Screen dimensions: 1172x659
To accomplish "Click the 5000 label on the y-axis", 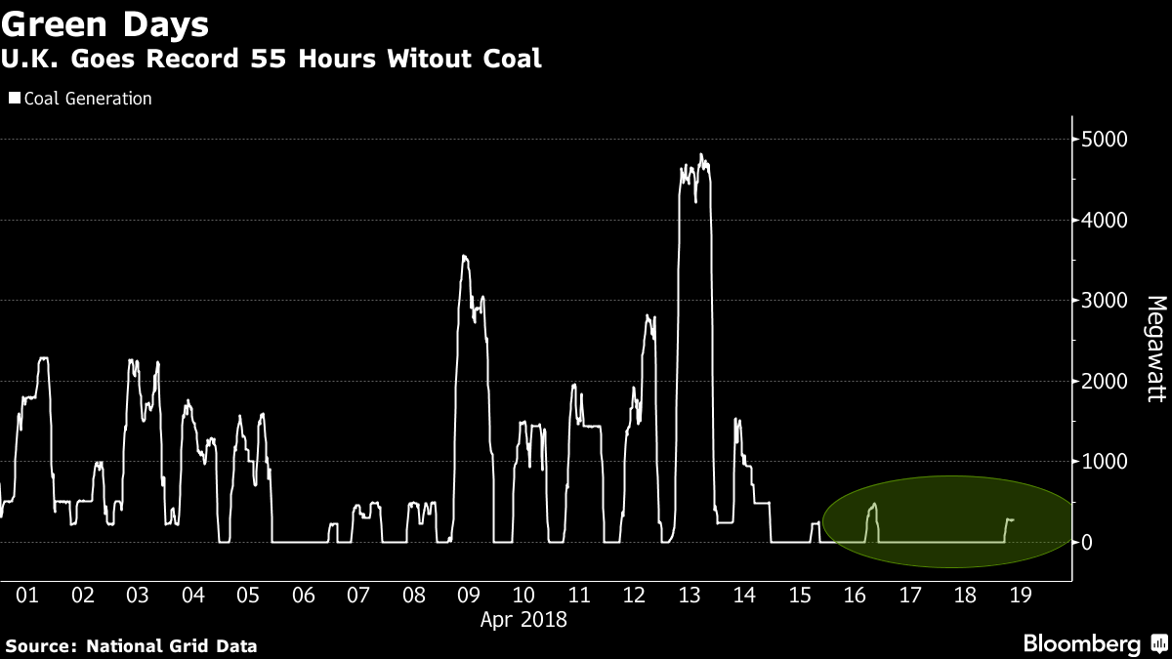I will [x=1108, y=140].
